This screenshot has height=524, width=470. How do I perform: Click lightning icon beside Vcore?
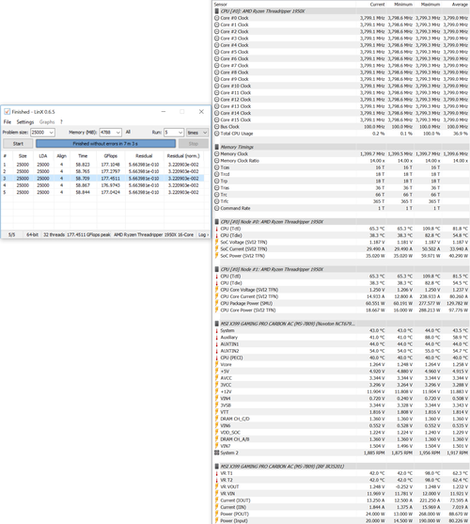point(216,364)
